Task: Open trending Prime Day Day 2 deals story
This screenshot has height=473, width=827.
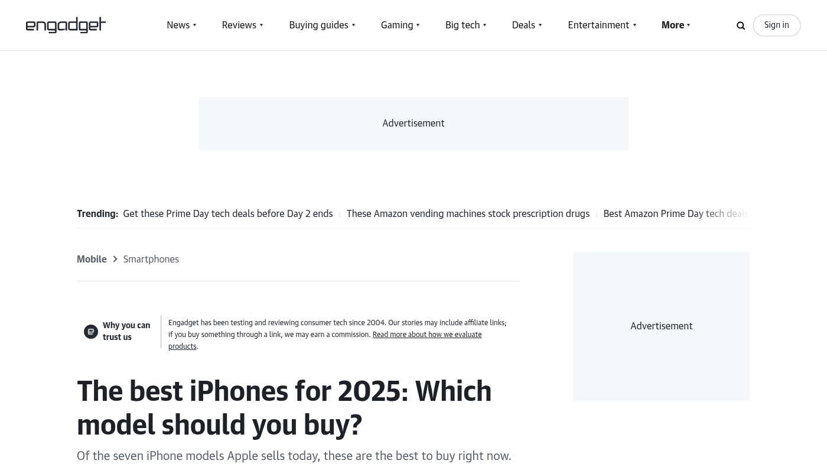Action: pos(227,214)
